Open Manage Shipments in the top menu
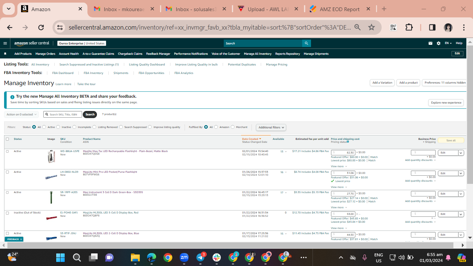Viewport: 473px width, 266px height. (316, 54)
